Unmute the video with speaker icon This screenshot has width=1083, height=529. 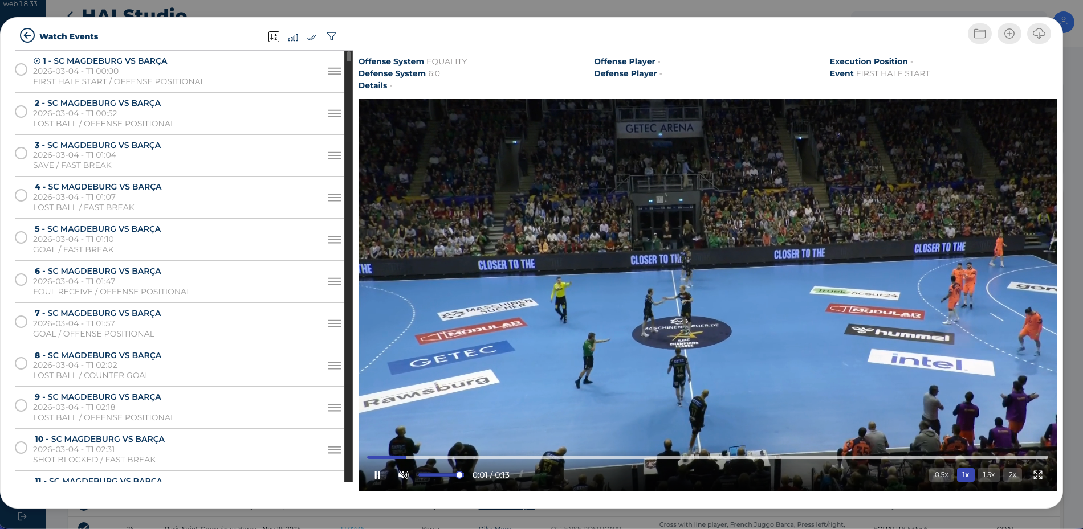(403, 475)
